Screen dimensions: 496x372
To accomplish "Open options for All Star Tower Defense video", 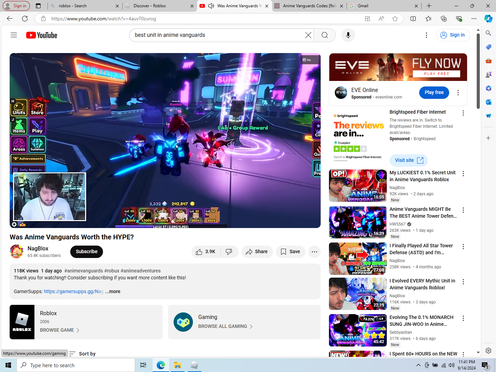I will point(463,247).
